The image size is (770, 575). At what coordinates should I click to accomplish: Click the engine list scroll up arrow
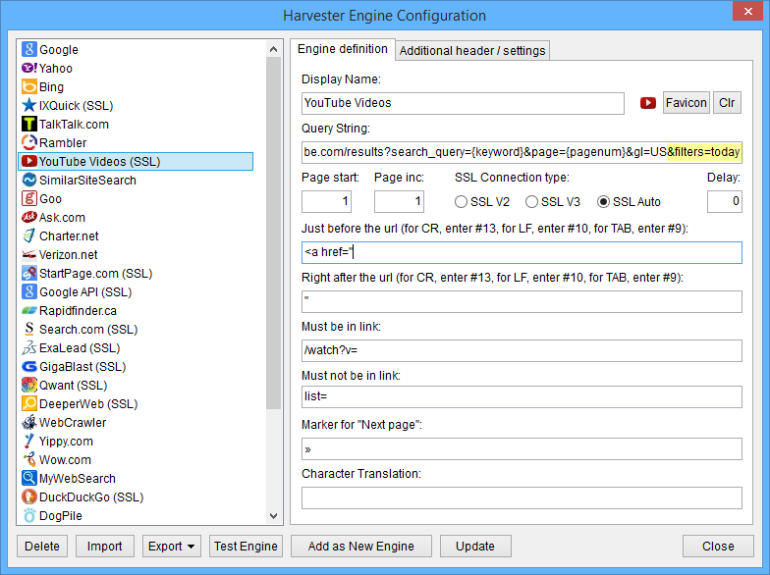[x=273, y=49]
